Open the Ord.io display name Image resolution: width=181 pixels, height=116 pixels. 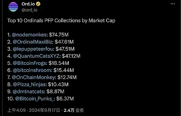[x=28, y=4]
